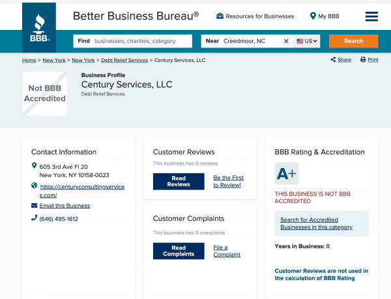Click the Near location input field

pyautogui.click(x=251, y=41)
